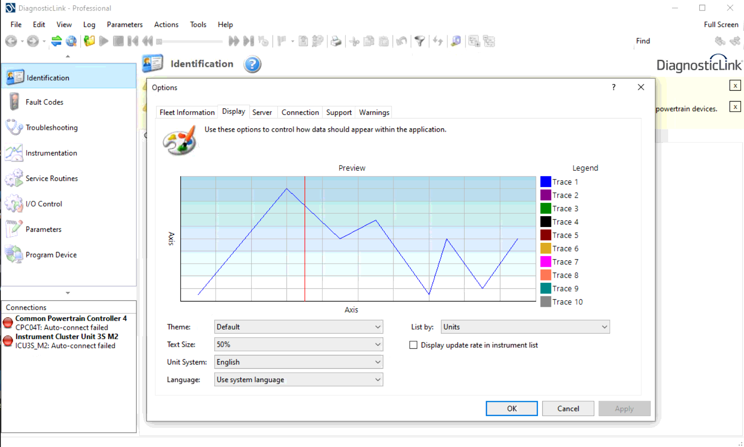Screen dimensions: 744x447
Task: Click the blue help question mark icon
Action: pos(252,64)
